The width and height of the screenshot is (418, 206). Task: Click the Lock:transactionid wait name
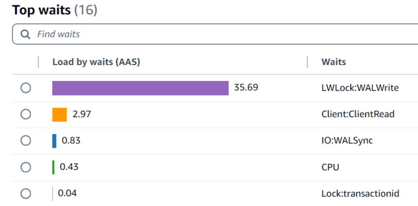pyautogui.click(x=360, y=193)
